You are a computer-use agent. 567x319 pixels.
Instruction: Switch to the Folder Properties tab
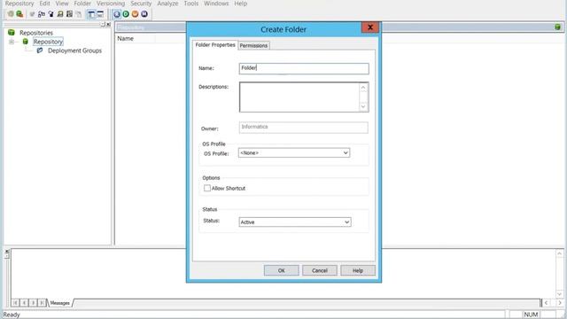pos(215,45)
